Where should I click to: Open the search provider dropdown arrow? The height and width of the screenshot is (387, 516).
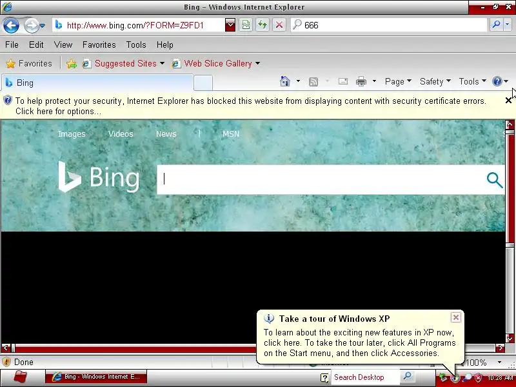pyautogui.click(x=507, y=25)
